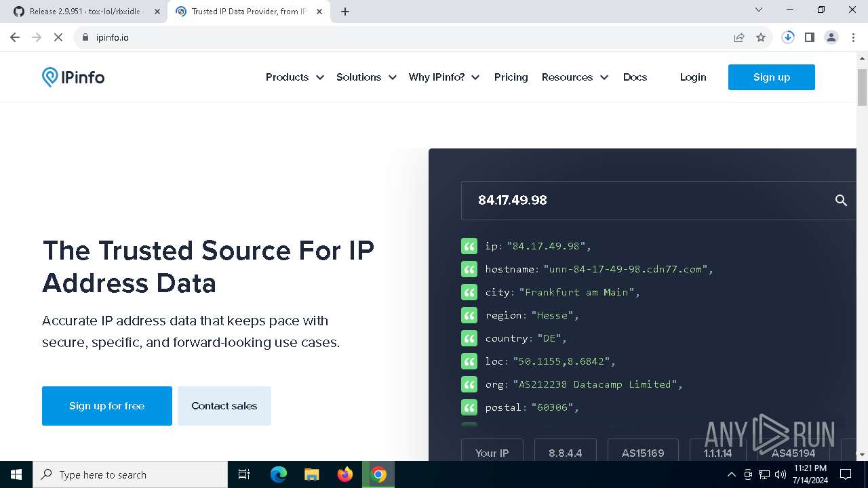Show hidden system tray icons
Image resolution: width=868 pixels, height=488 pixels.
coord(732,474)
